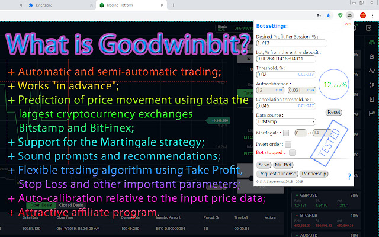379x237 pixels.
Task: Click the Bitcoin REAL account balance selector
Action: (234, 28)
